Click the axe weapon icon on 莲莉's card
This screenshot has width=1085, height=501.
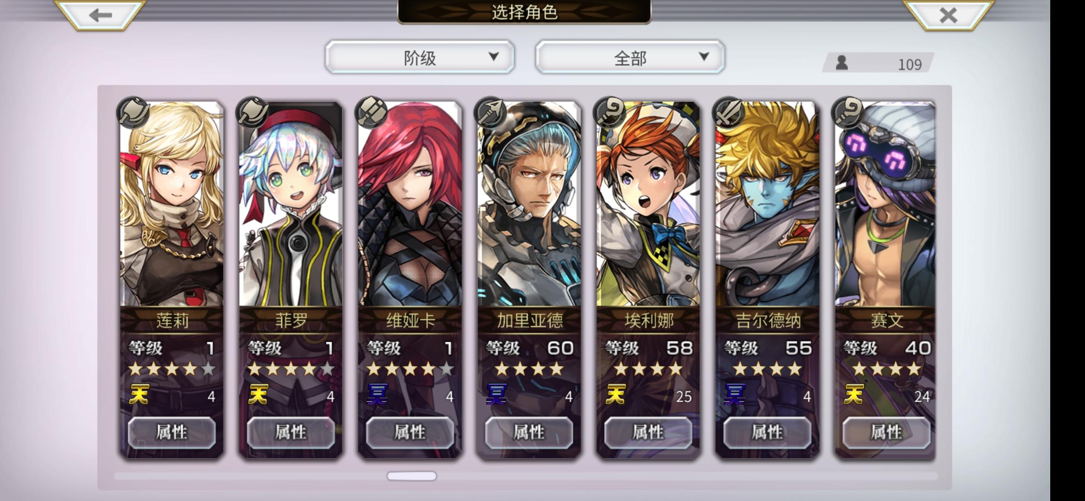coord(133,113)
